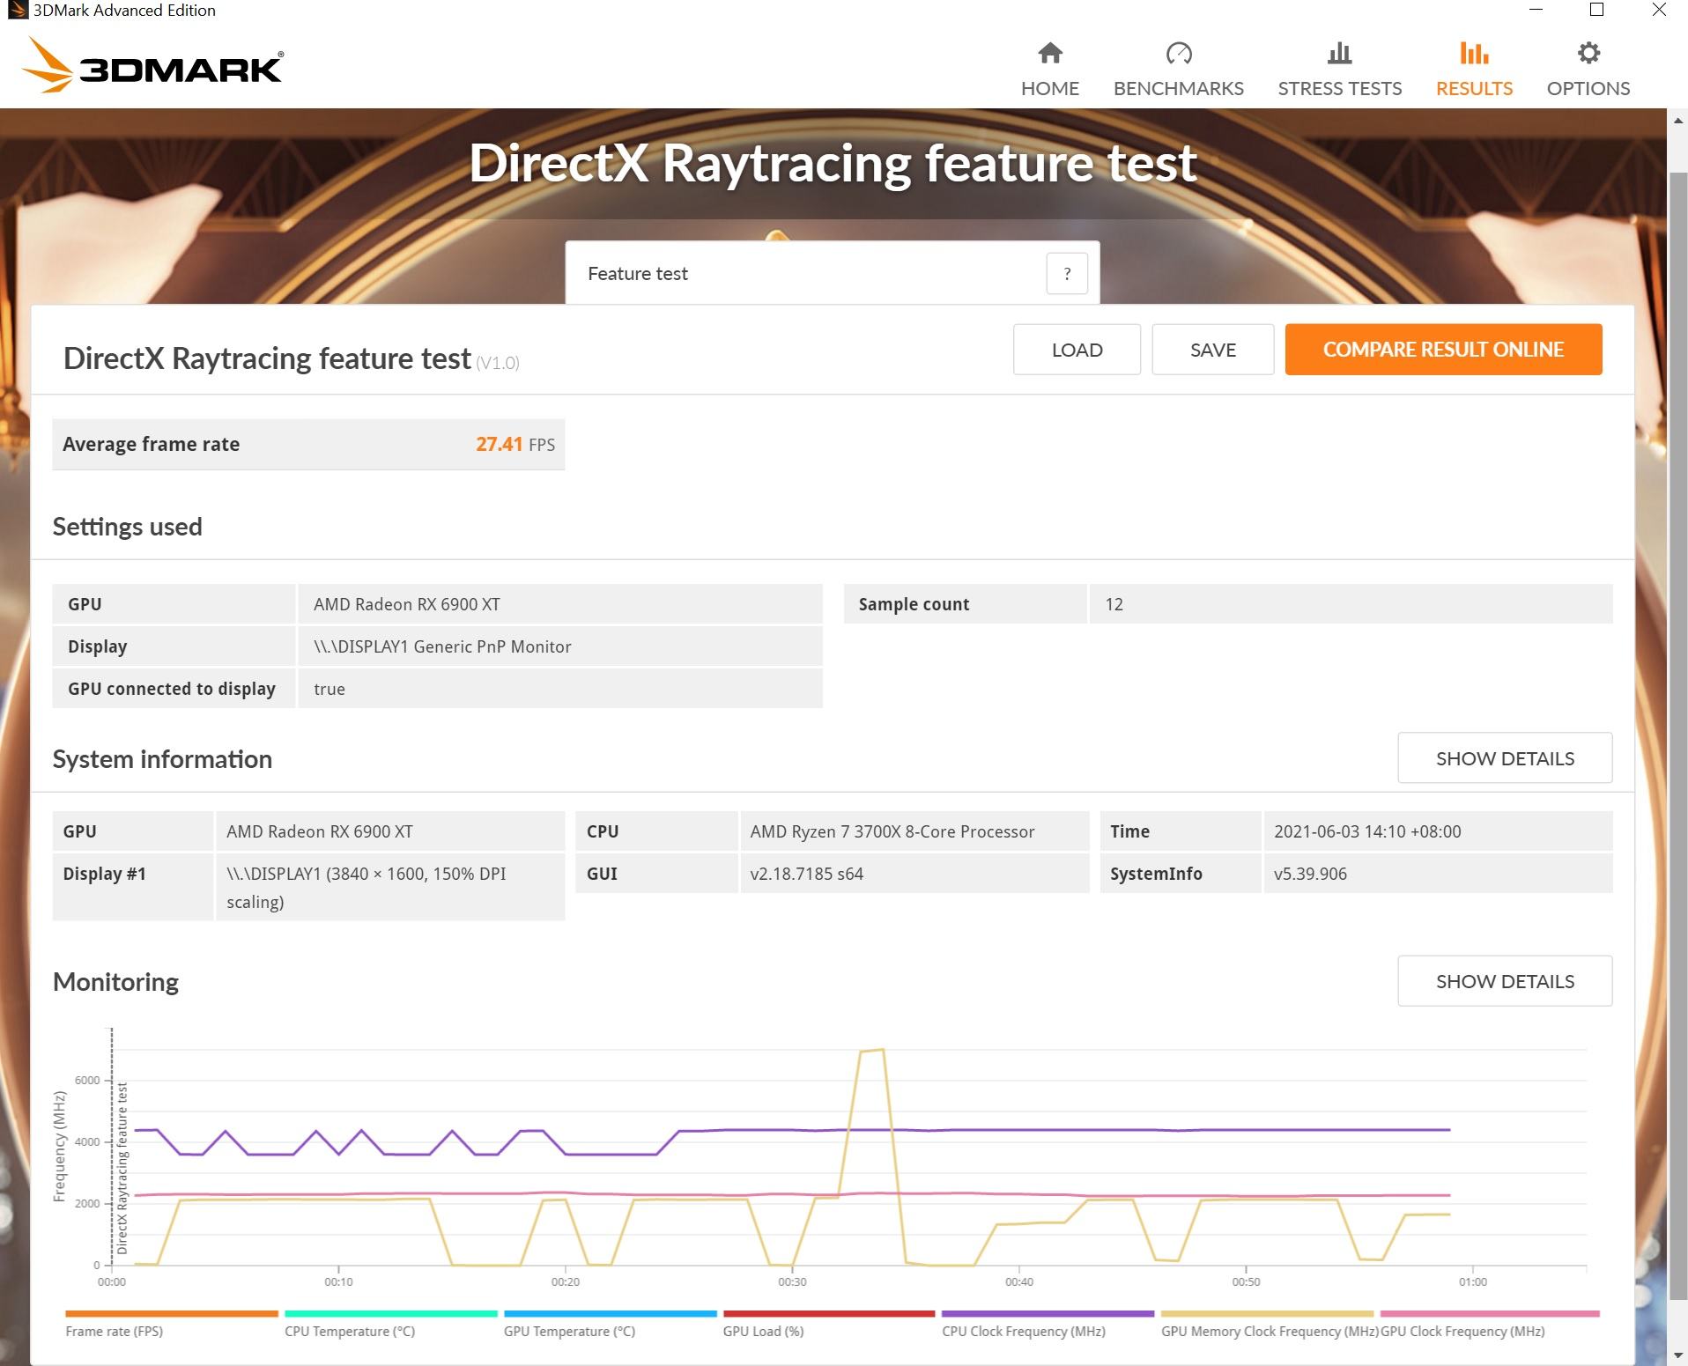Viewport: 1688px width, 1366px height.
Task: Click the SAVE button
Action: (x=1212, y=350)
